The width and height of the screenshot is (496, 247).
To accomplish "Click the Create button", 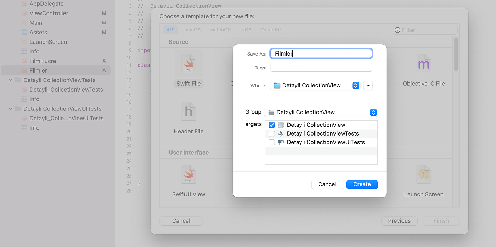I will [x=362, y=184].
